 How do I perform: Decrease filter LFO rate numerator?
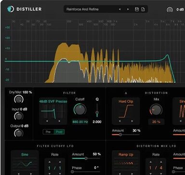coord(50,174)
